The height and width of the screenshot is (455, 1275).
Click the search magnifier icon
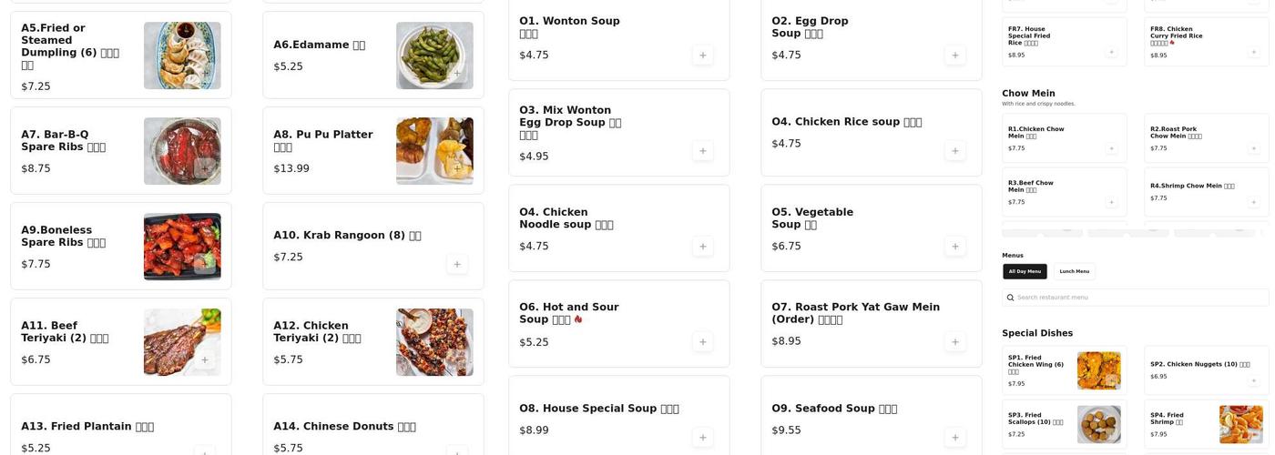click(1010, 298)
